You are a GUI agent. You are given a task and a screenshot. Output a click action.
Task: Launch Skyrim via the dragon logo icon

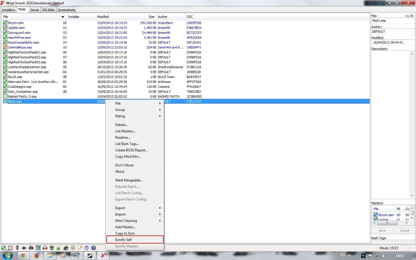point(17,248)
